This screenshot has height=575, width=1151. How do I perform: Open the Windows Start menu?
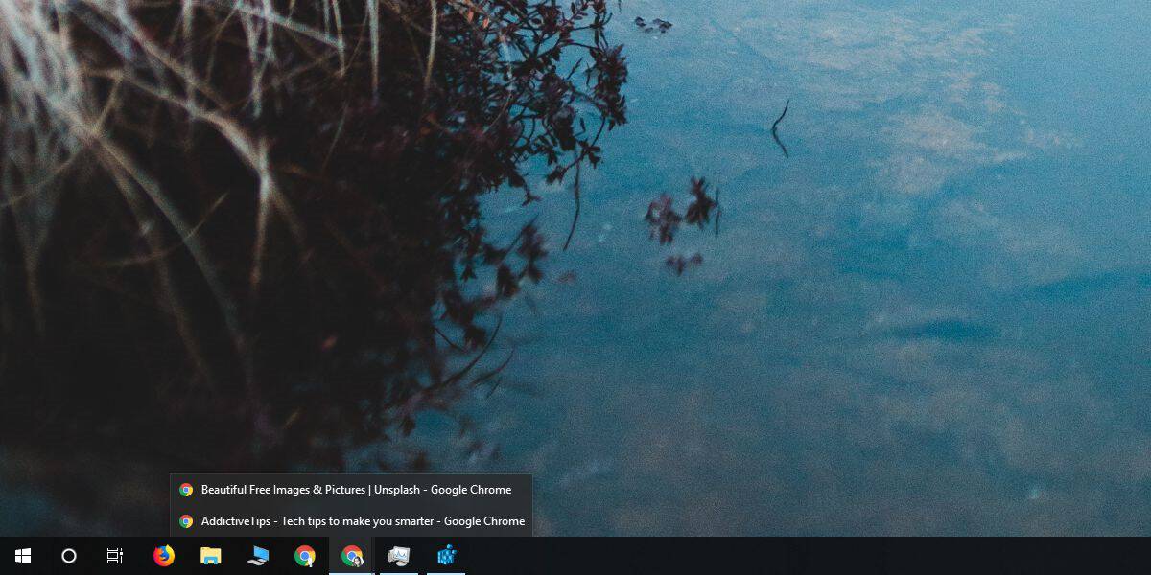pos(23,556)
